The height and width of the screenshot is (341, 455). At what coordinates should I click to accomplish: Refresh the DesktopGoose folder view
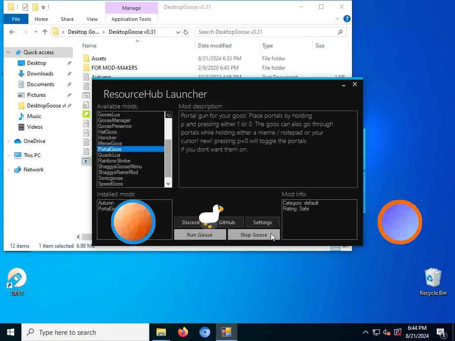pyautogui.click(x=186, y=32)
